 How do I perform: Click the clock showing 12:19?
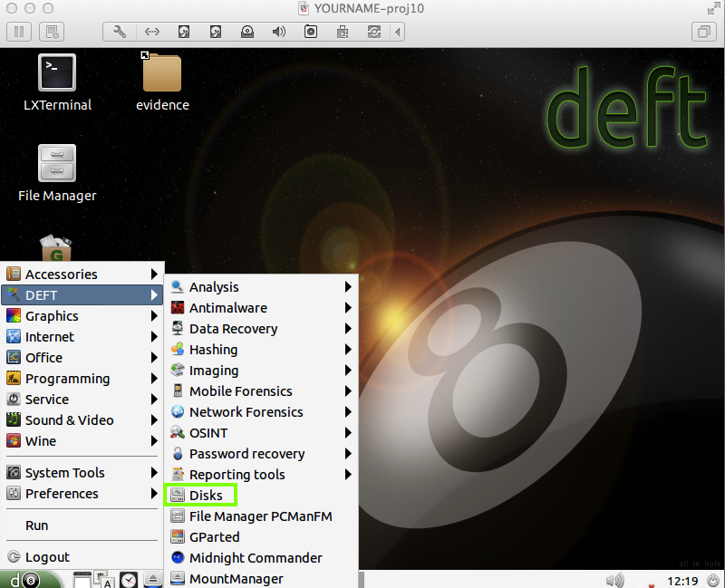(x=681, y=580)
